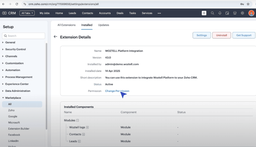Open the All Tabs dropdown
Screen dimensions: 256x147
pyautogui.click(x=27, y=13)
